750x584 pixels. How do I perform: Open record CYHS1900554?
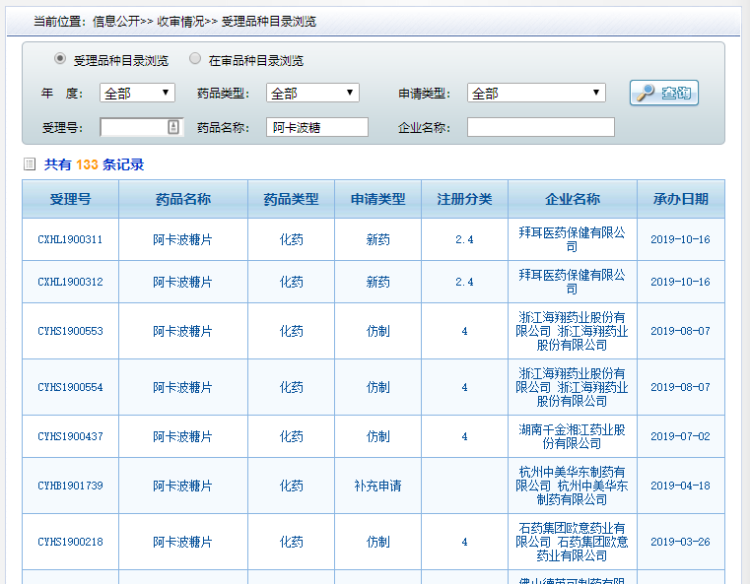click(x=70, y=387)
